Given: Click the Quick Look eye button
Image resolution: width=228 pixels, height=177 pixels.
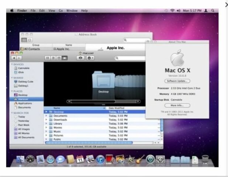Looking at the screenshot, I should (80, 58).
